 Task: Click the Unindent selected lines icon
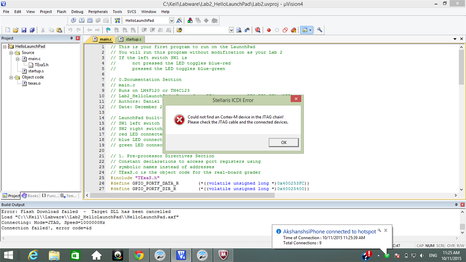[x=152, y=30]
